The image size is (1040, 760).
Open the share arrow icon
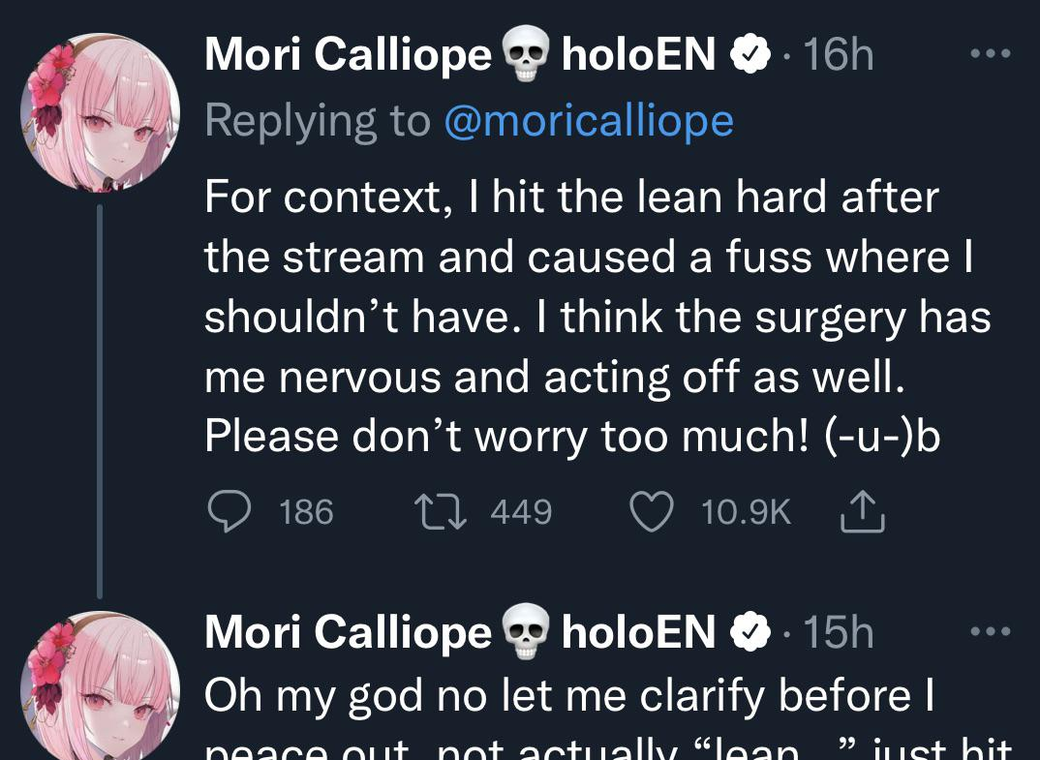click(862, 510)
